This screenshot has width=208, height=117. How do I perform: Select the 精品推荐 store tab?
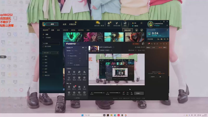pyautogui.click(x=45, y=30)
